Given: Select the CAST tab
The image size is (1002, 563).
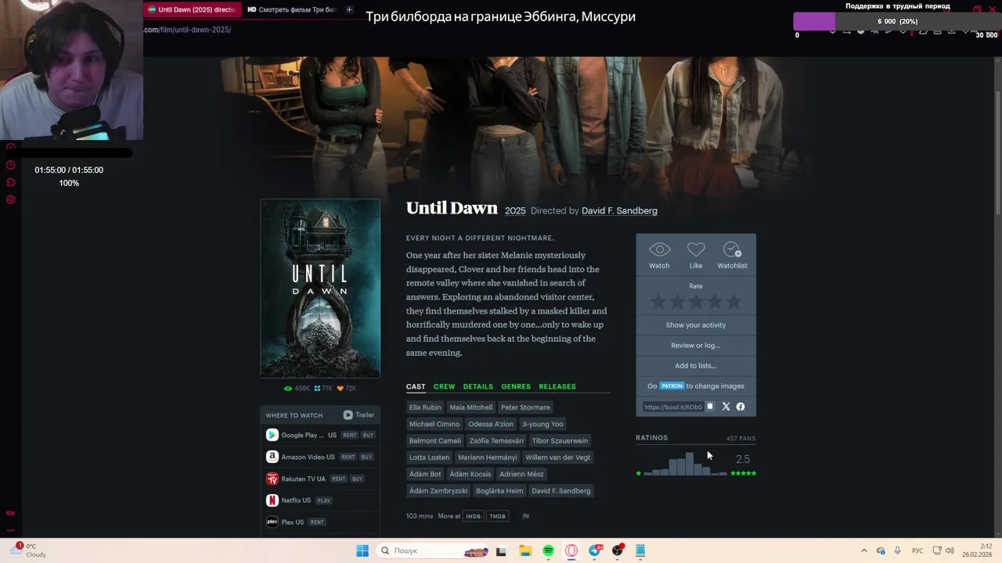Looking at the screenshot, I should pyautogui.click(x=416, y=386).
